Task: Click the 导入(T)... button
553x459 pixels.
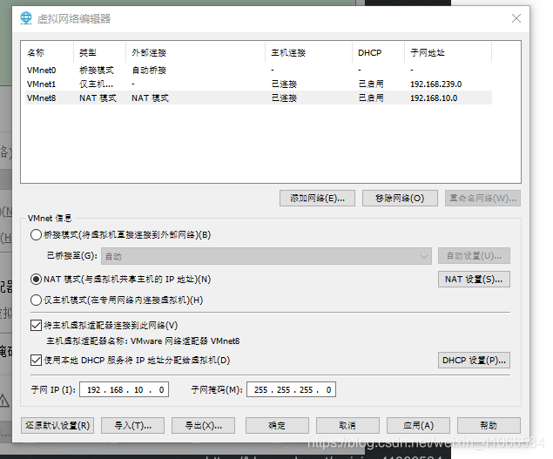Action: [x=132, y=426]
